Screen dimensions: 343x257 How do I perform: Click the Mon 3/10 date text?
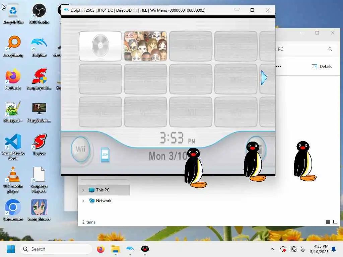(168, 156)
